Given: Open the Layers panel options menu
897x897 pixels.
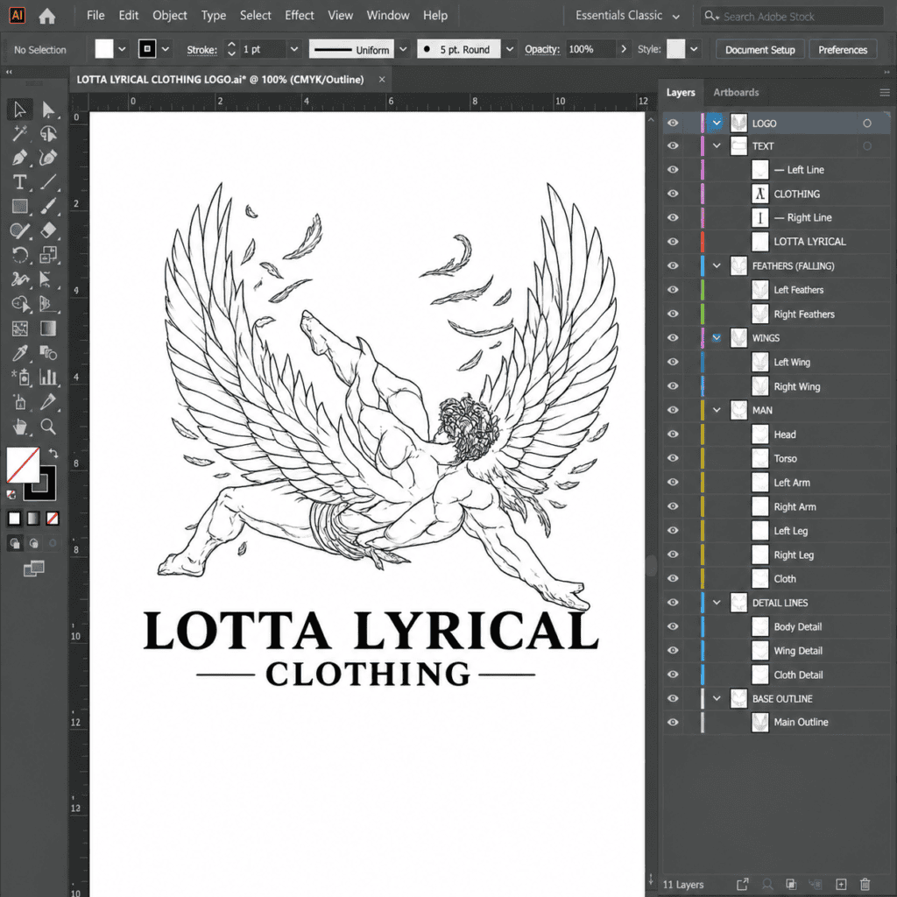Looking at the screenshot, I should [885, 93].
